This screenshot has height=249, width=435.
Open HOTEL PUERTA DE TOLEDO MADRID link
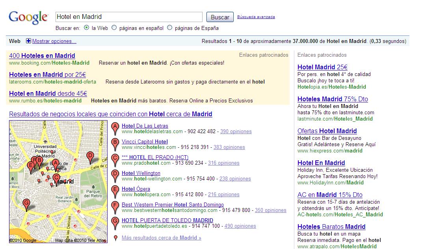coord(167,221)
